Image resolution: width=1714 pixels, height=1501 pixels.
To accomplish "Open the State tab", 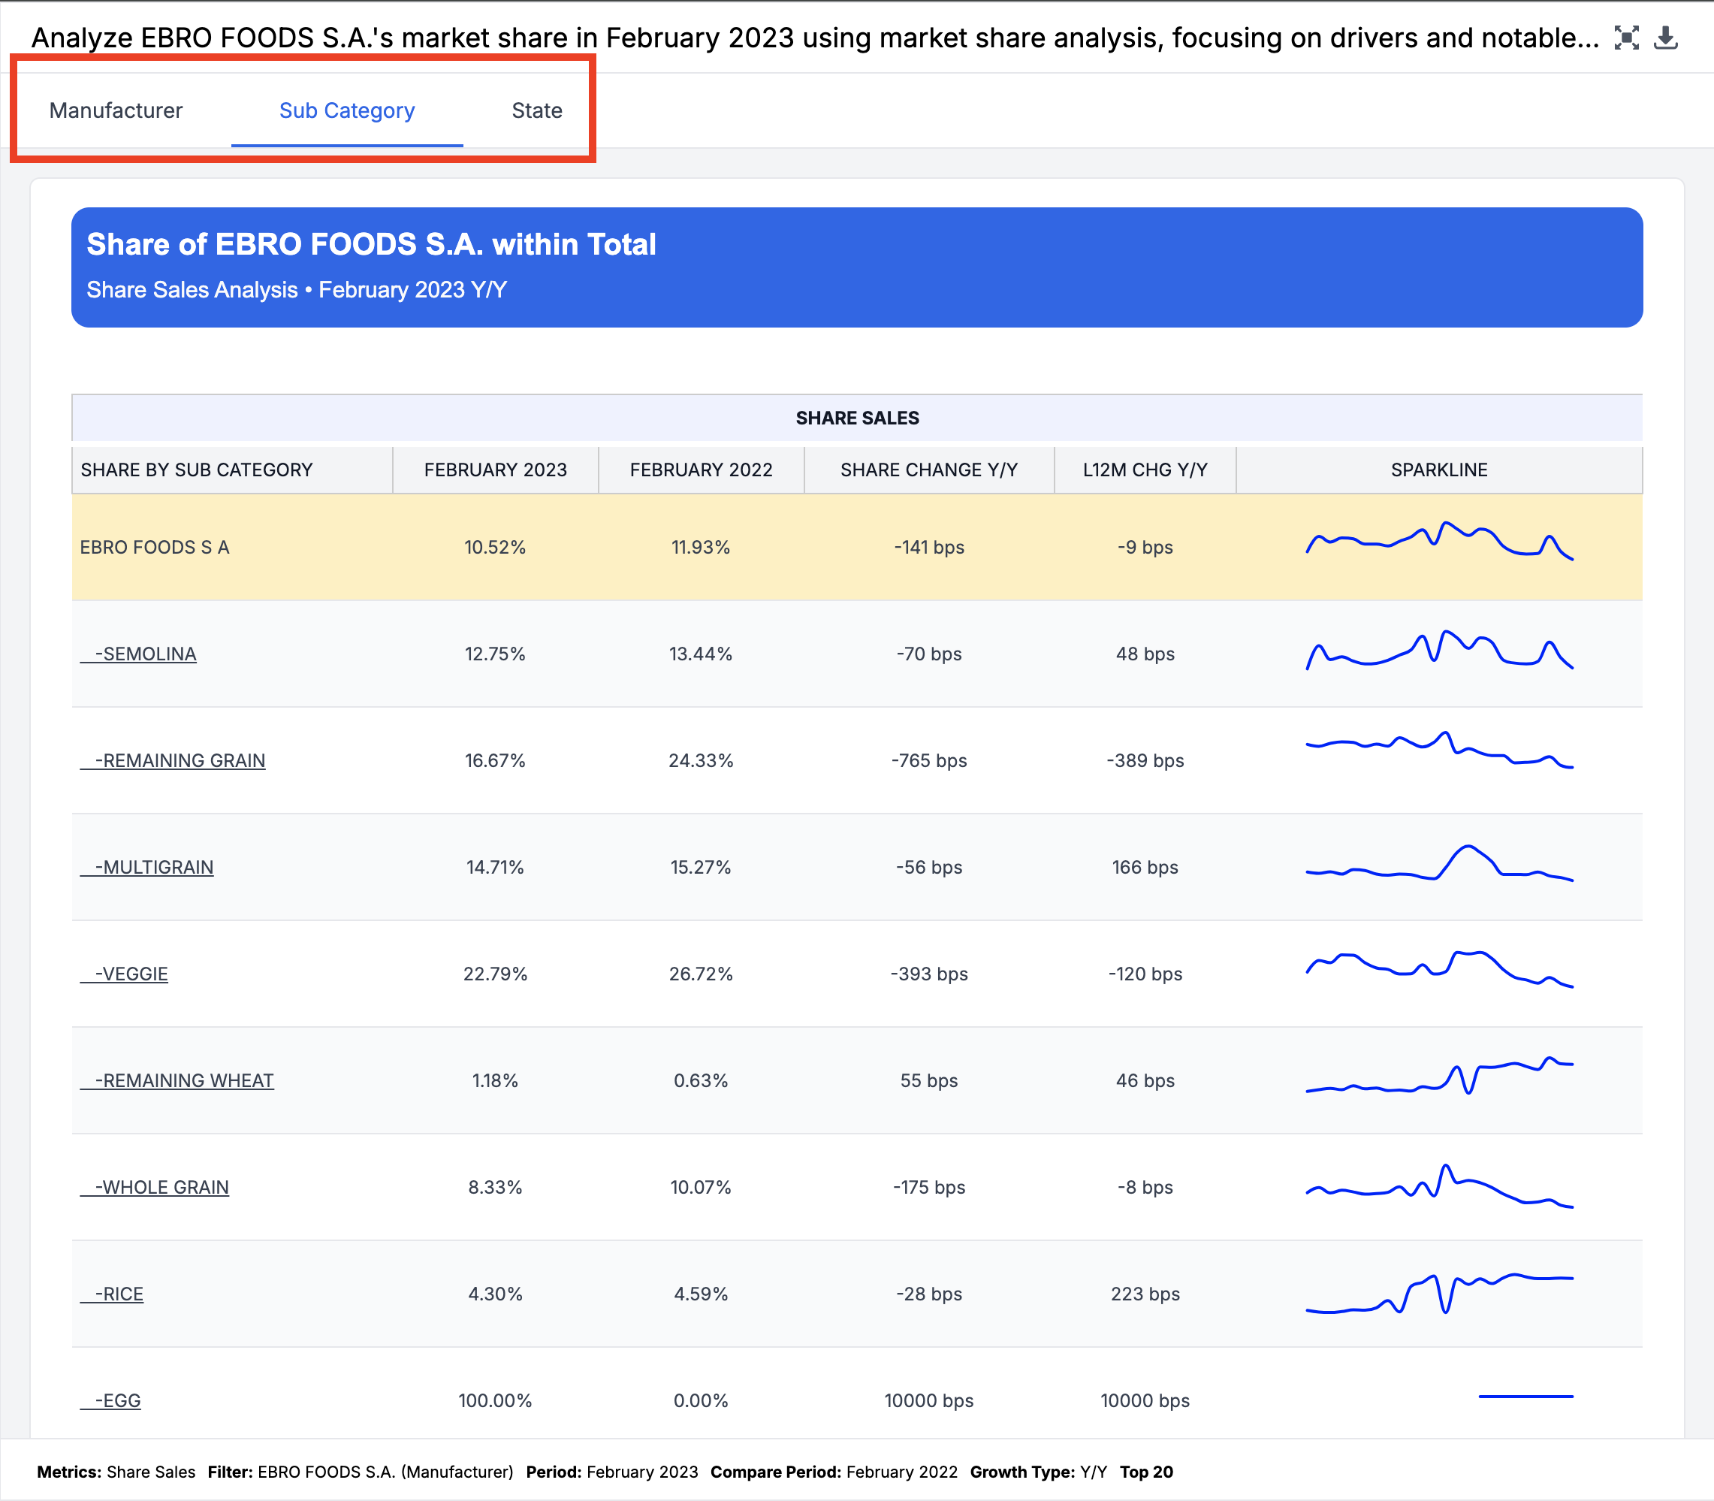I will [x=537, y=110].
